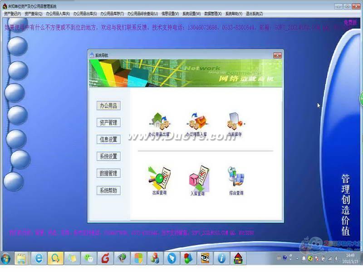
Task: Show hidden tray icons with the arrow
Action: (x=297, y=258)
